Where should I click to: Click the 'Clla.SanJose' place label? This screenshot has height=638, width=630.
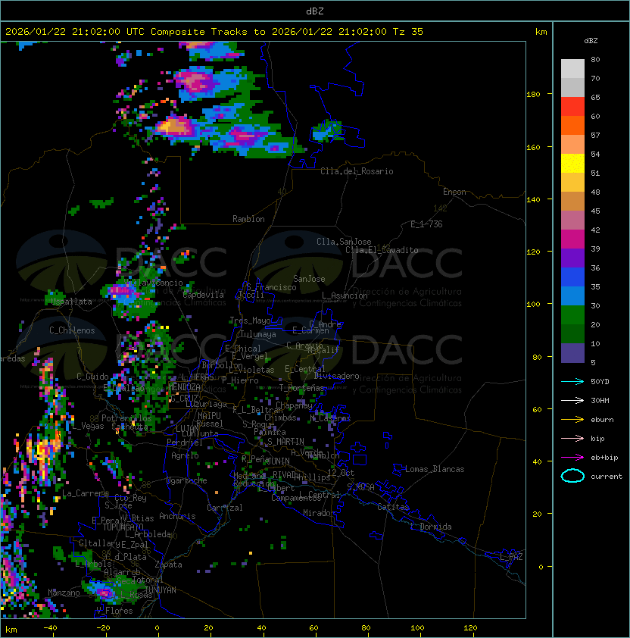[x=344, y=242]
